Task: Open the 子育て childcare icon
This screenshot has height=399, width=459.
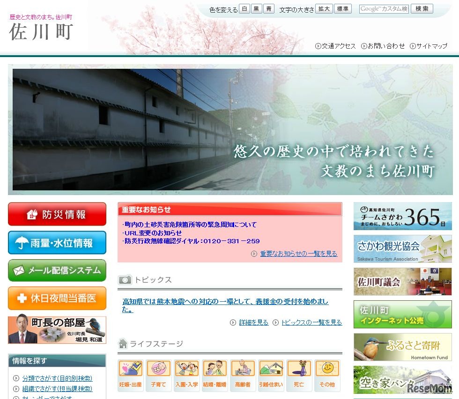Action: tap(158, 374)
